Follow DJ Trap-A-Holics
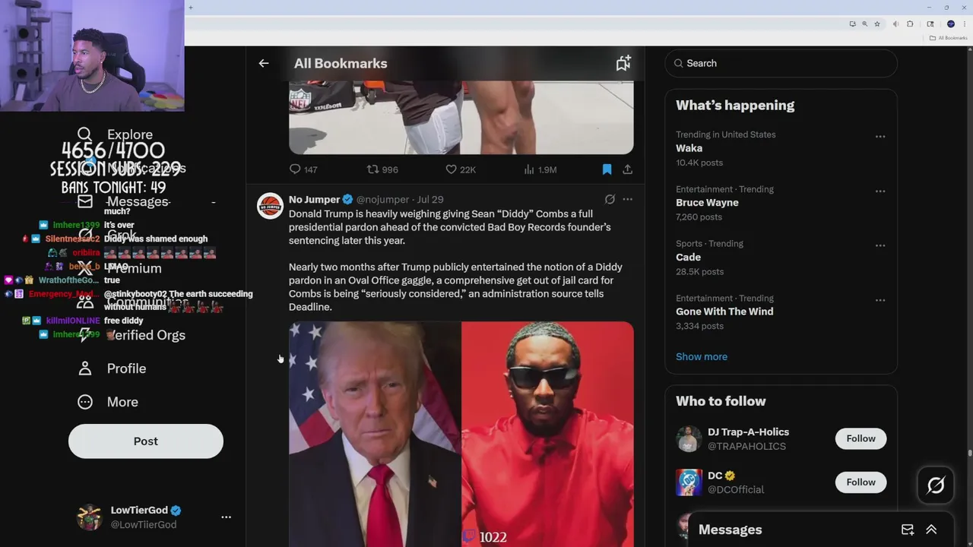 coord(860,438)
